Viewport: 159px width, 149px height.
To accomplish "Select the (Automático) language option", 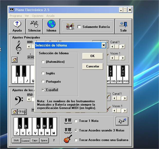I will tap(43, 62).
